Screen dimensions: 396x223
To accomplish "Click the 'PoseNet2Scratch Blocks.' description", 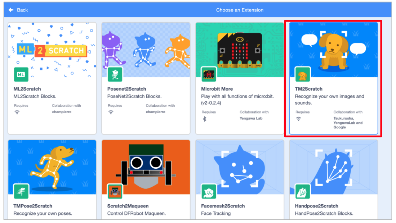I will [134, 96].
